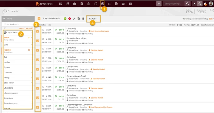Expand the 'Zapisane filtry' dropdown
The image size is (214, 113).
(18, 24)
